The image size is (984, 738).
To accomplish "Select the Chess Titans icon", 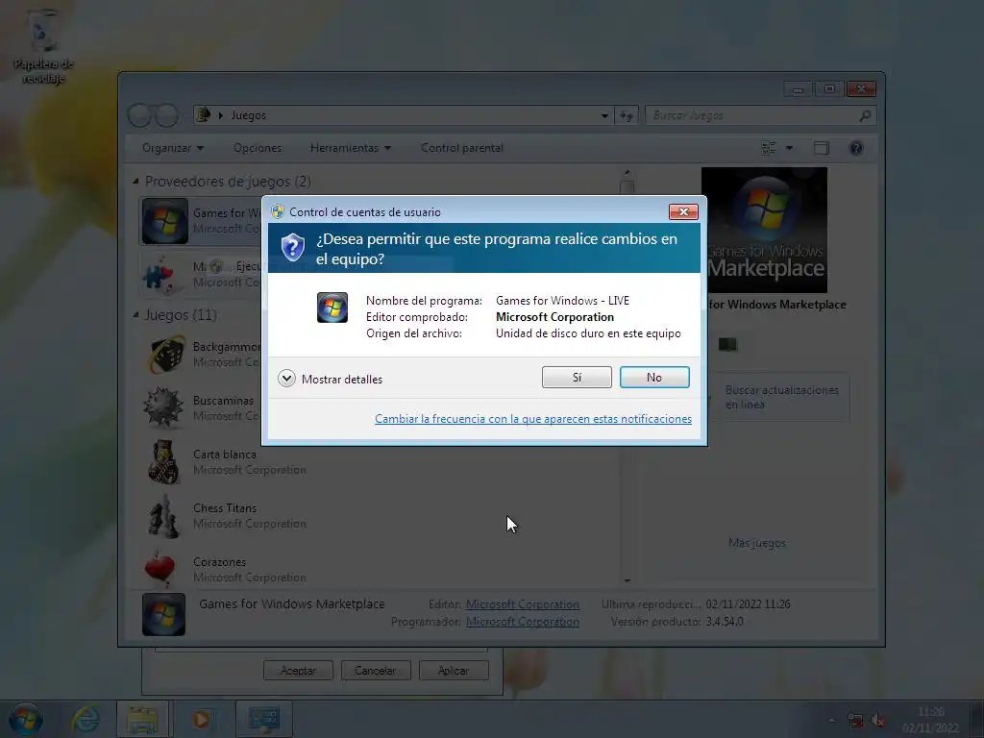I will [163, 516].
